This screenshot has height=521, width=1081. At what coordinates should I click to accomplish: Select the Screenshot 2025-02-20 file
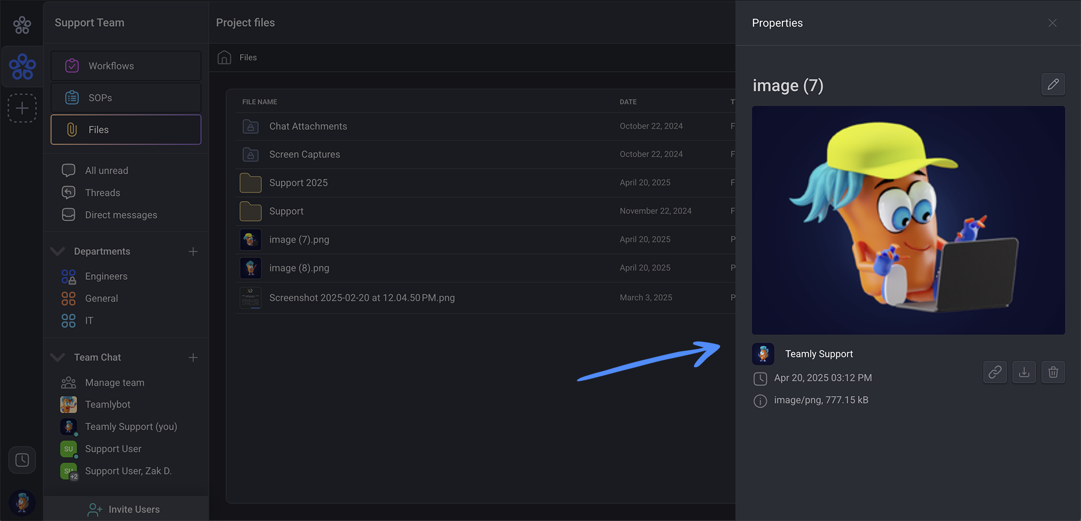point(362,297)
